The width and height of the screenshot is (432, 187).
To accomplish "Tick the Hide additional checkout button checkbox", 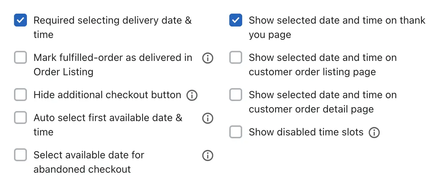I will (x=20, y=95).
